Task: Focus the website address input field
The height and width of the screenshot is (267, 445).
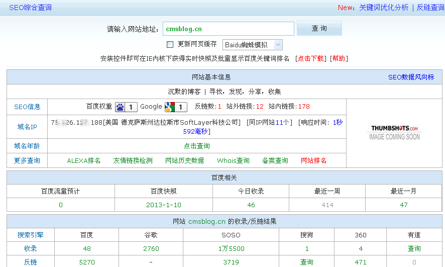Action: point(228,29)
